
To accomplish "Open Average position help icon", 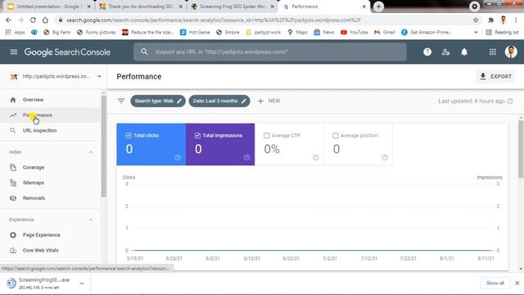I will coord(385,157).
